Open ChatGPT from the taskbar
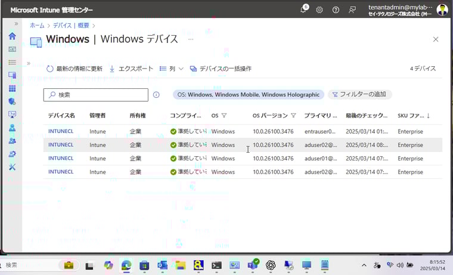This screenshot has height=275, width=453. click(x=271, y=265)
